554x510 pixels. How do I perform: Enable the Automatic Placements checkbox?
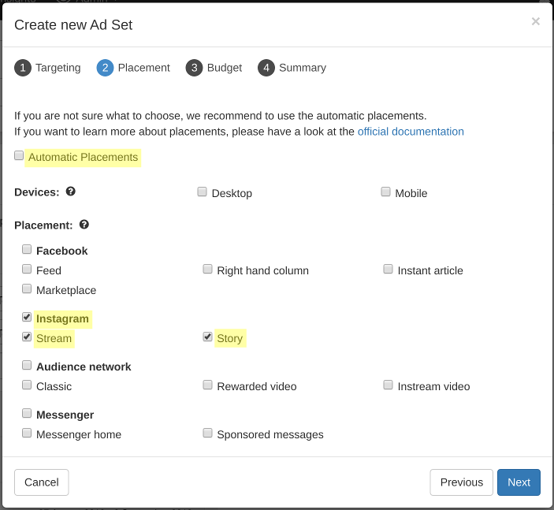click(19, 156)
